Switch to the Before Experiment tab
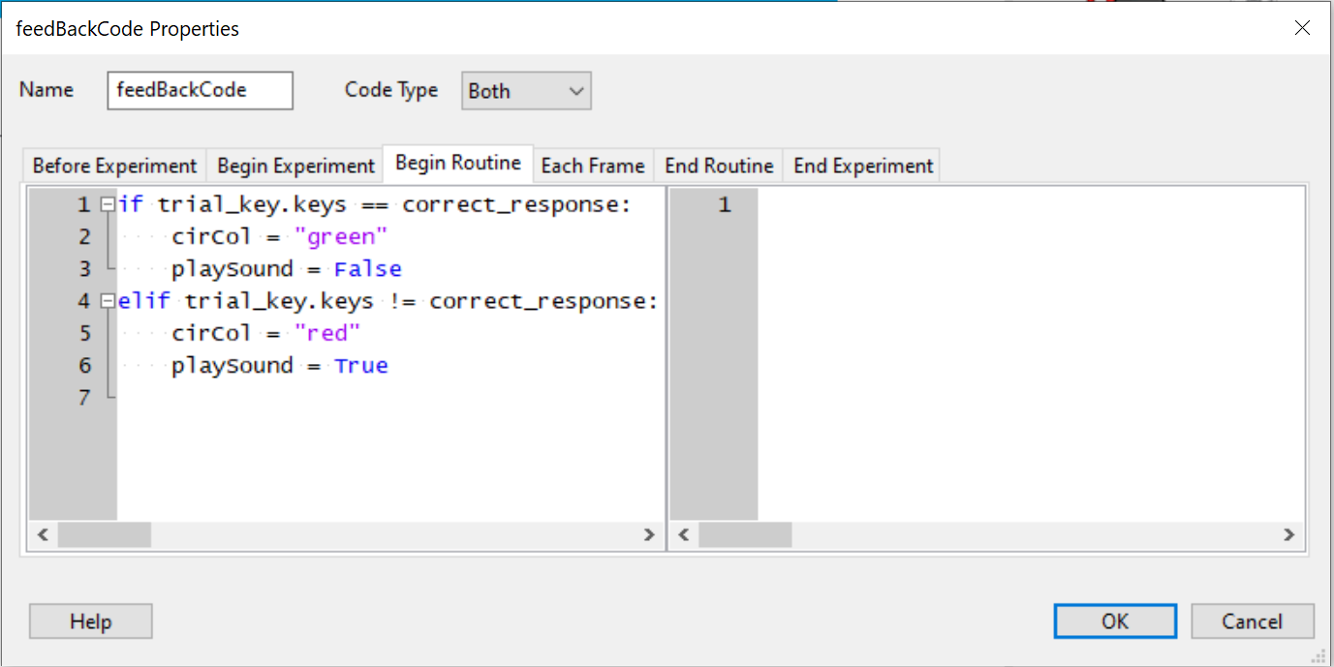 (114, 166)
